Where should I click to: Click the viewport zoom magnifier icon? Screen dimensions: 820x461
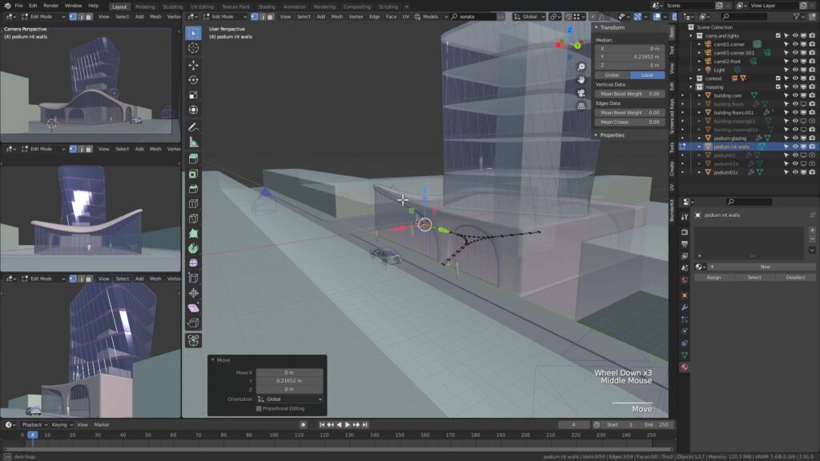pyautogui.click(x=581, y=67)
